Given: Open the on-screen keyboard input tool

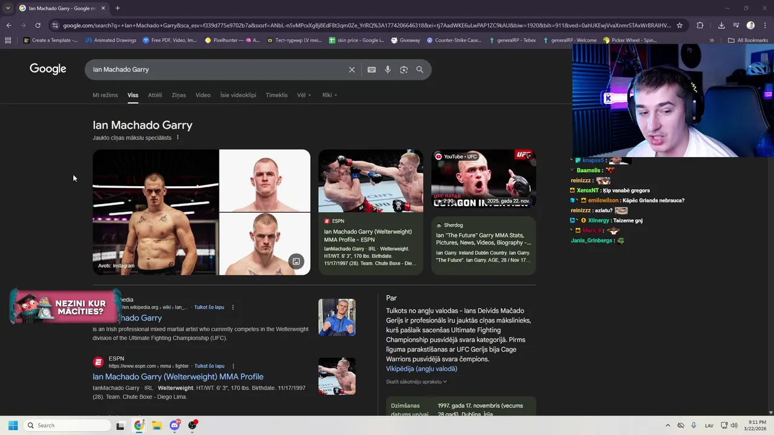Looking at the screenshot, I should click(372, 69).
